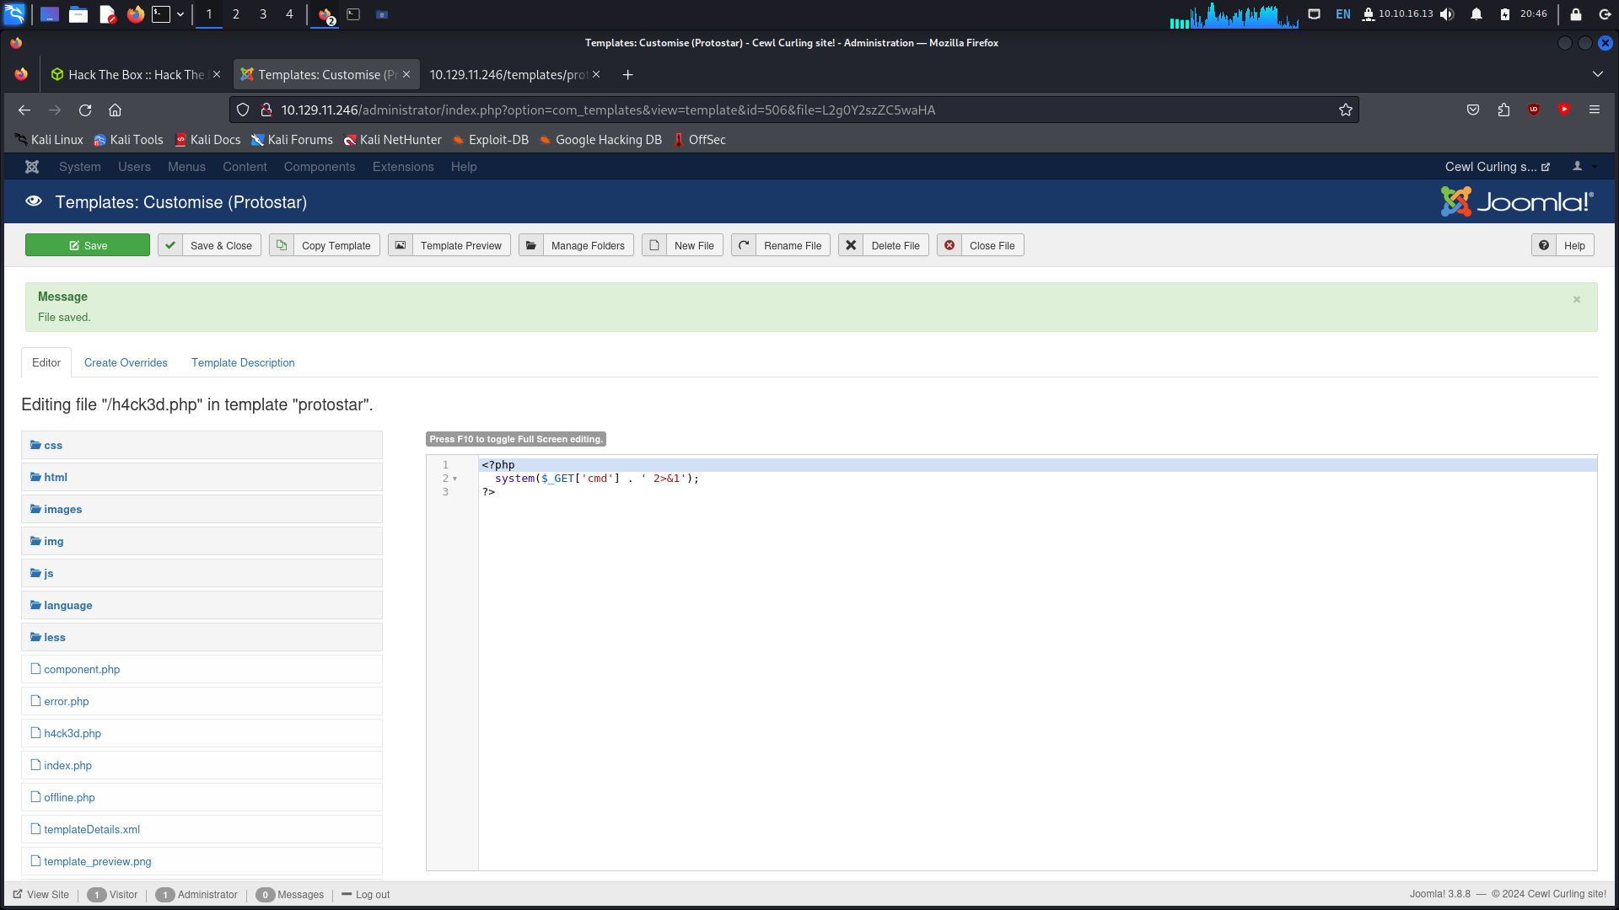Image resolution: width=1619 pixels, height=910 pixels.
Task: Click Manage Folders button
Action: 576,245
